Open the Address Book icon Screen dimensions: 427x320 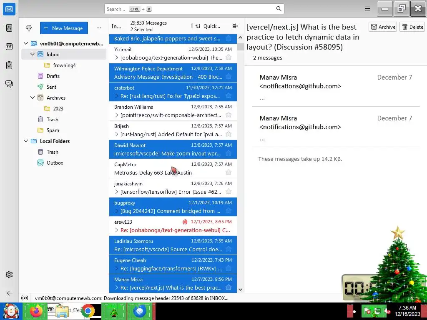coord(9,28)
